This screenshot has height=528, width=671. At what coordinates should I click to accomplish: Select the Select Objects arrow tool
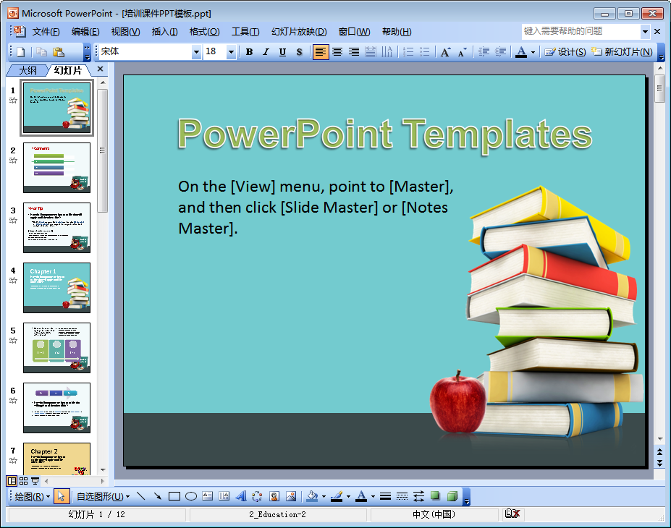point(61,496)
